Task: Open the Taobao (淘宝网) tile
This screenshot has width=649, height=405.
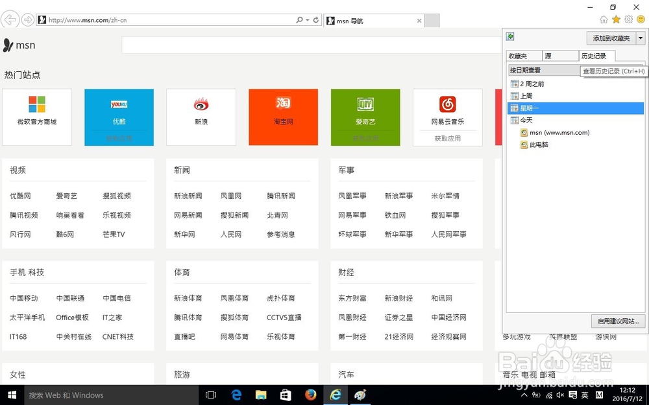Action: pos(284,117)
